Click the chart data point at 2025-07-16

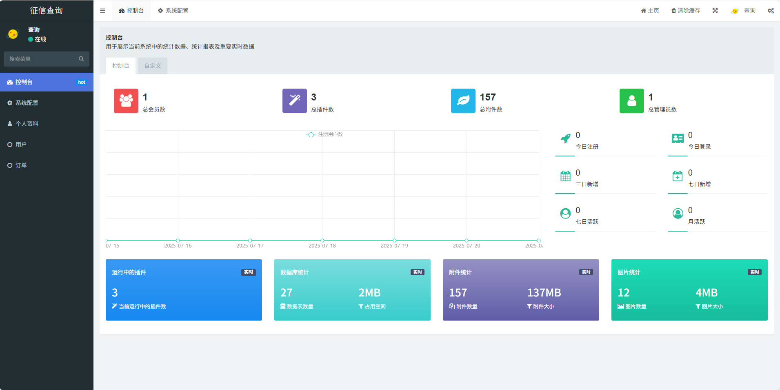pyautogui.click(x=178, y=241)
